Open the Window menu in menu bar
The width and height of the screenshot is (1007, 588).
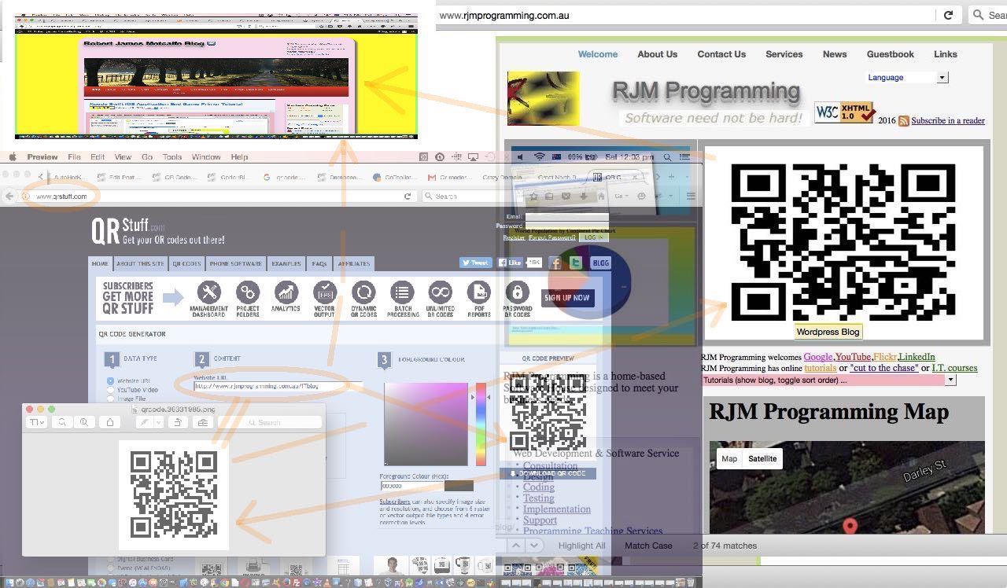[x=206, y=157]
